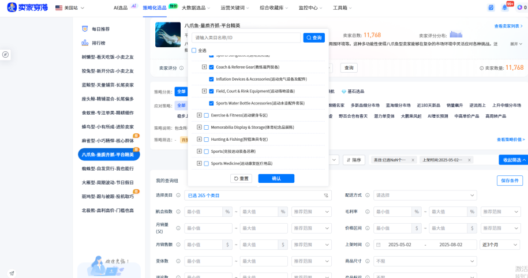Click the 重置 reset button
Viewport: 528px width, 278px height.
click(x=241, y=178)
